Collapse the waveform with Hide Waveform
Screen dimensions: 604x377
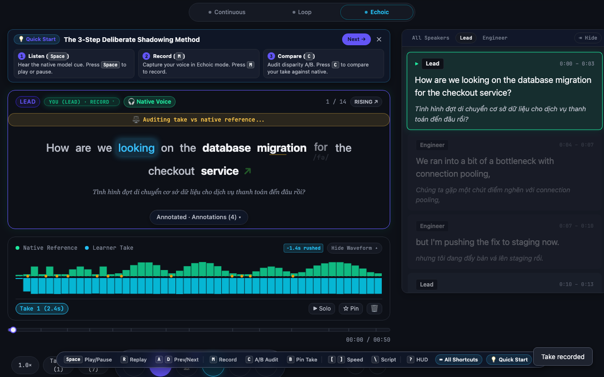click(354, 248)
